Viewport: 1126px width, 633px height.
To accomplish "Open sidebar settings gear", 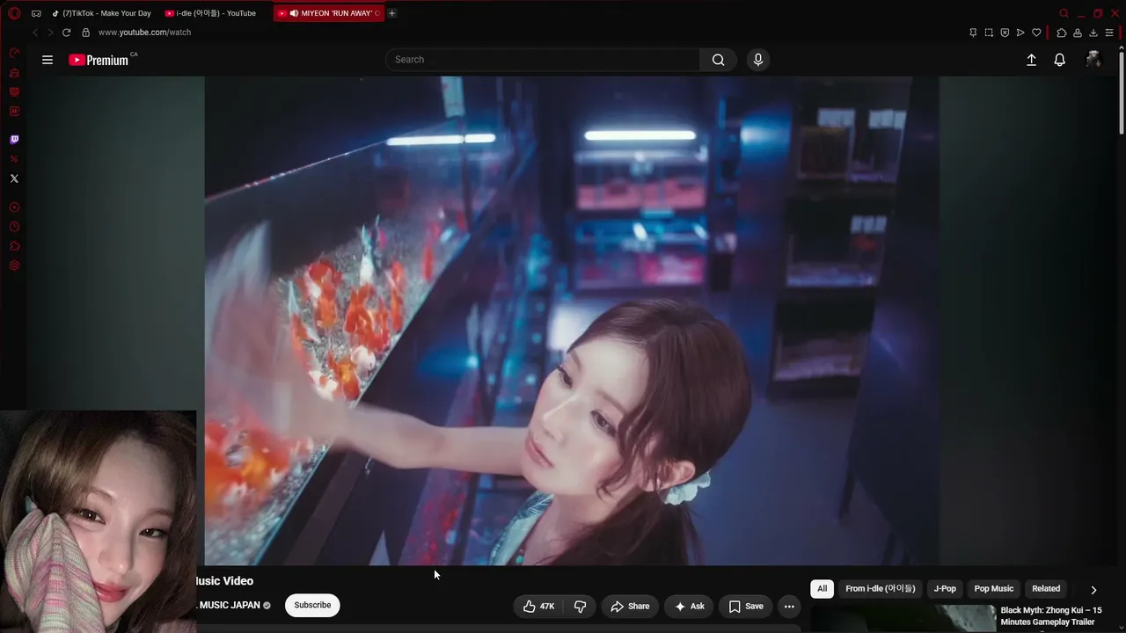I will 14,266.
